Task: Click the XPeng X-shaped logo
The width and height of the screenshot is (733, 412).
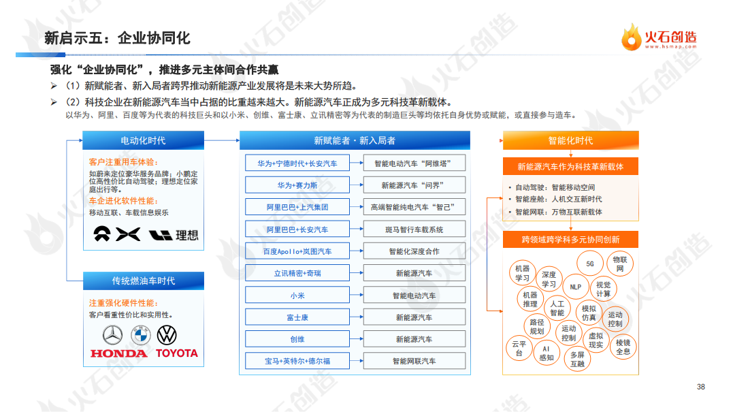Action: tap(128, 234)
